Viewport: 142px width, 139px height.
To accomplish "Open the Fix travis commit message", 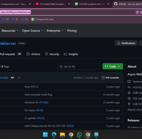I will (x=30, y=110).
